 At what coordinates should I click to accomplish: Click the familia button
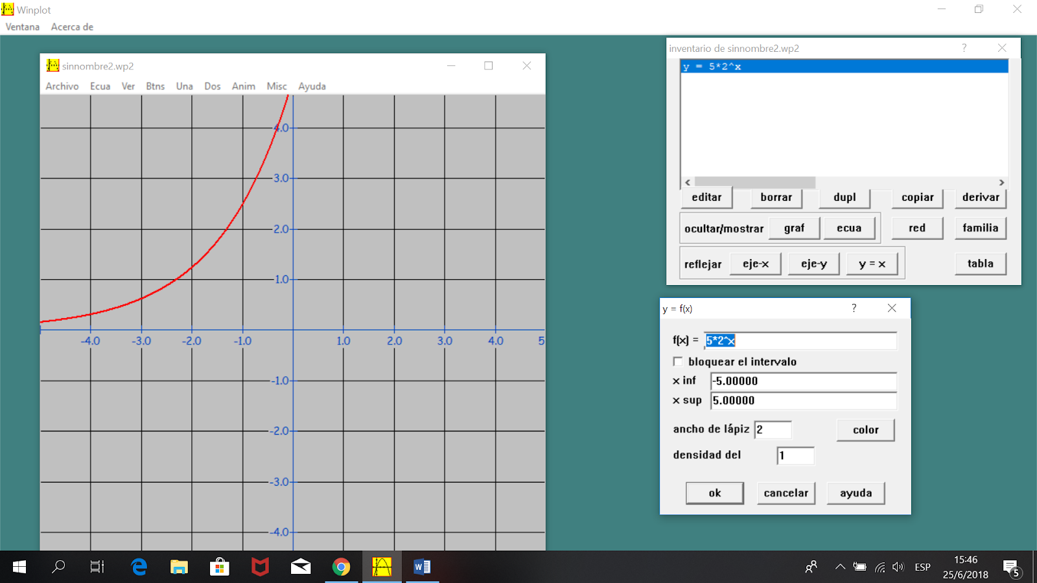[981, 228]
